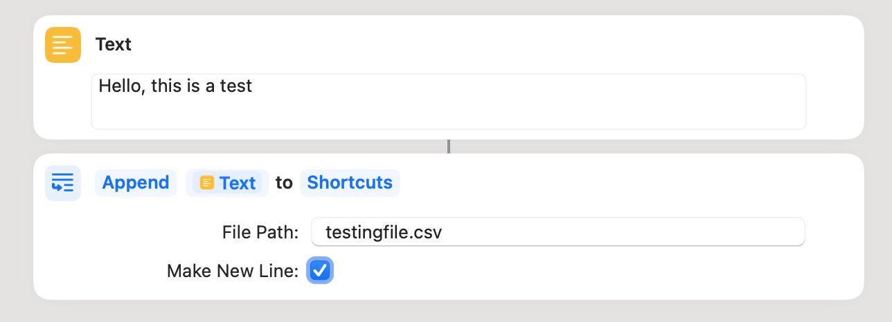
Task: Open the Append mode selector token
Action: click(x=136, y=182)
